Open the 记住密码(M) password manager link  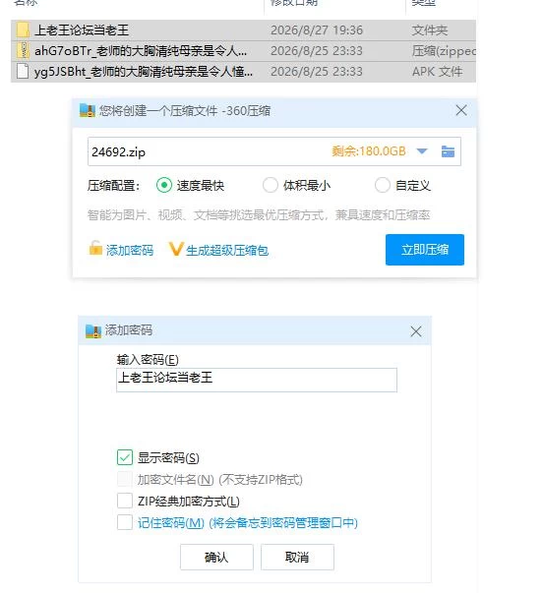tap(248, 523)
